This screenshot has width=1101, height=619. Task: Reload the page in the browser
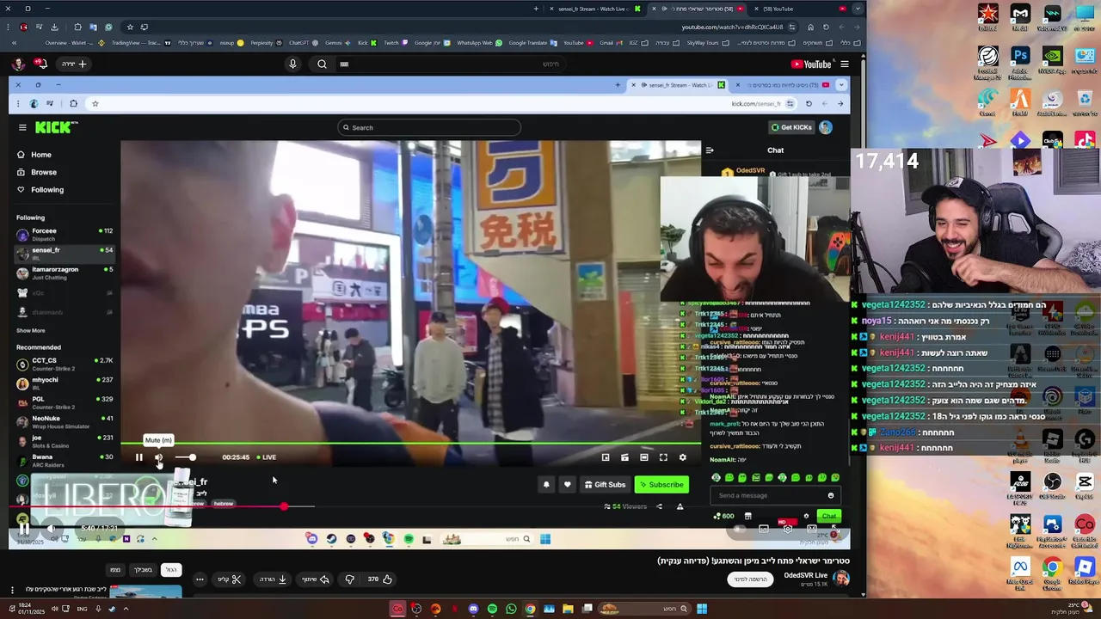[x=826, y=27]
